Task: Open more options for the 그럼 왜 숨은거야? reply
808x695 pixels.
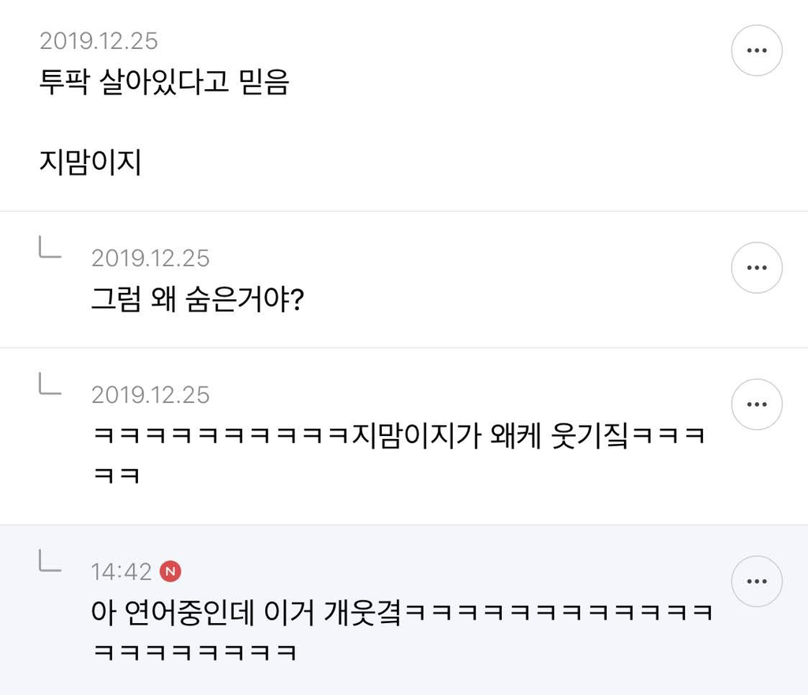Action: click(757, 268)
